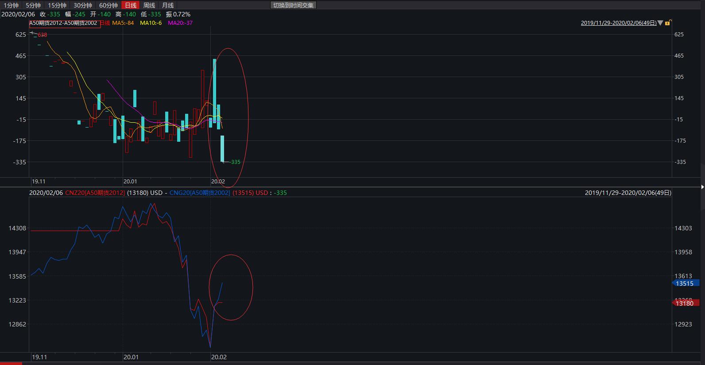Click the CNG20[A50期货2002] legend label
The image size is (705, 365).
coord(200,193)
